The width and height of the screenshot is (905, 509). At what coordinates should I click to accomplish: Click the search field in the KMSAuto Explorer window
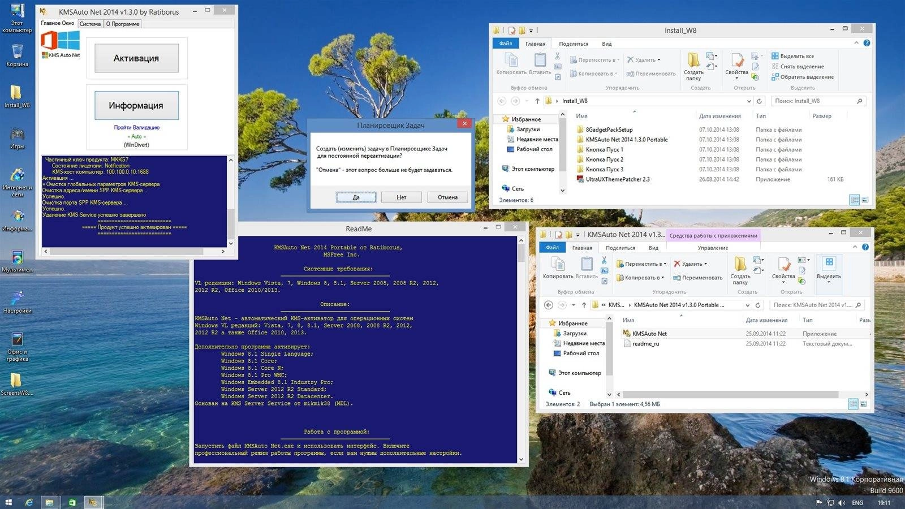point(817,305)
